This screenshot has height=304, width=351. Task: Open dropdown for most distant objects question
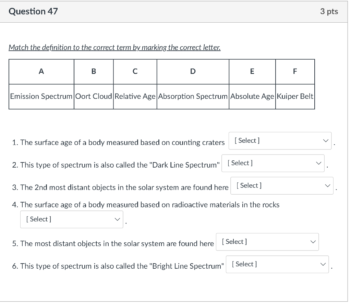tap(267, 242)
